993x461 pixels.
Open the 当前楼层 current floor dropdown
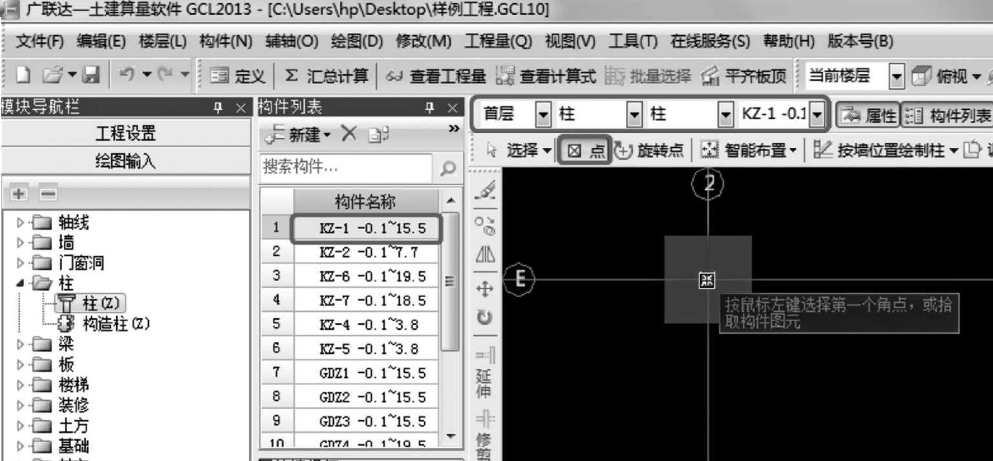coord(897,77)
